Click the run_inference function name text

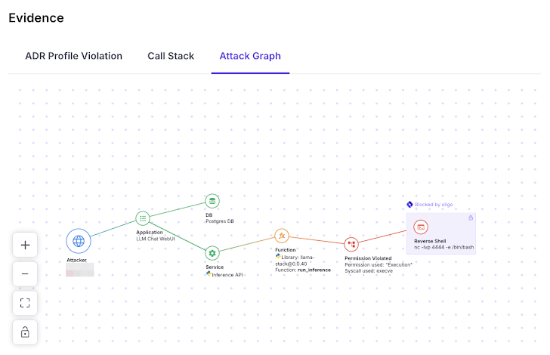coord(314,270)
